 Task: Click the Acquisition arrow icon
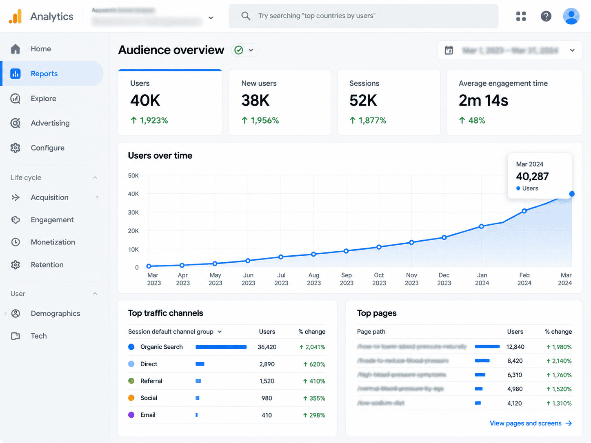point(16,197)
